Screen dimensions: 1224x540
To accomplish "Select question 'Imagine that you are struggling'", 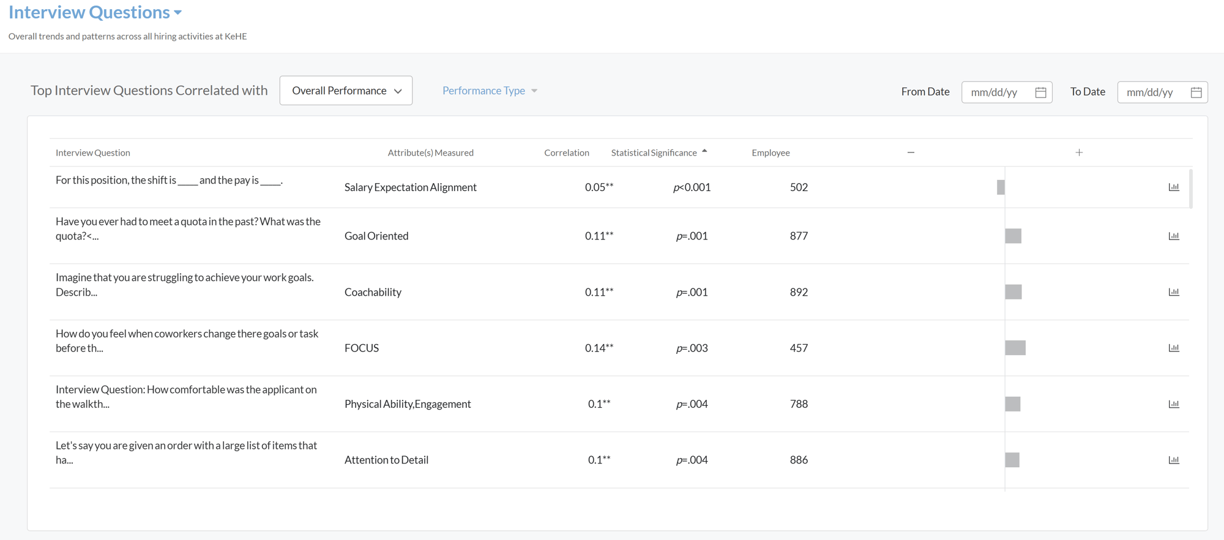I will point(184,285).
